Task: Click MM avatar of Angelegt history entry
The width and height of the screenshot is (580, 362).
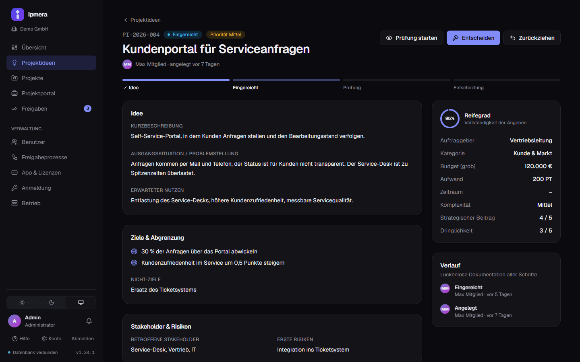Action: click(x=445, y=309)
